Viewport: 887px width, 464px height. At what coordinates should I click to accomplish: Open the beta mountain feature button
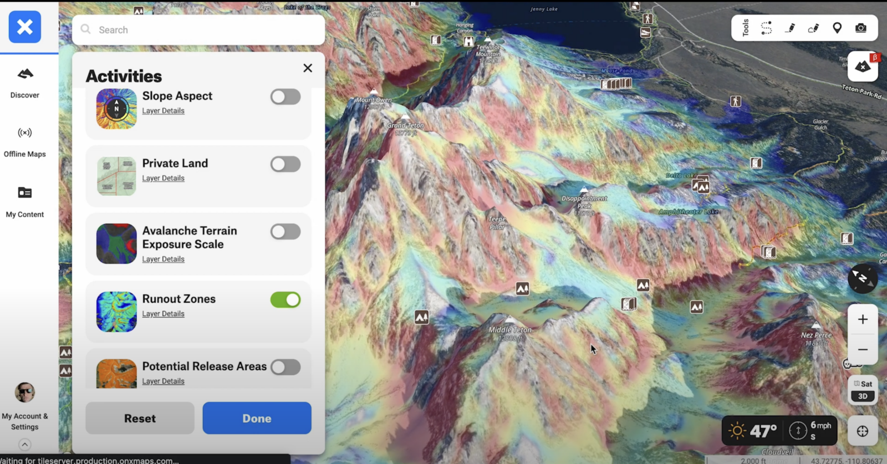click(x=863, y=67)
